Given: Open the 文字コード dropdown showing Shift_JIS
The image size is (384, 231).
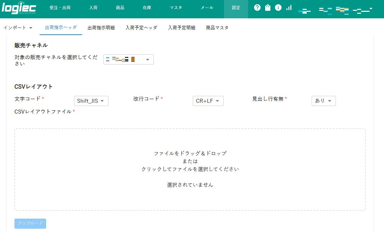Looking at the screenshot, I should 91,101.
